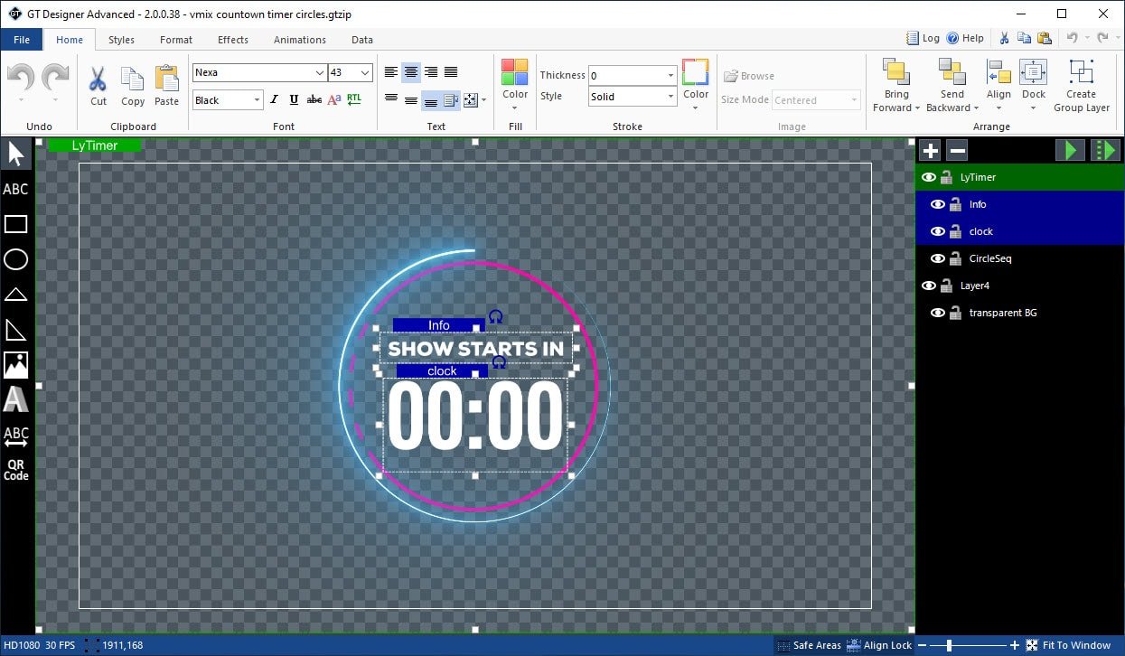Open the Create Group Layer tool

[1082, 86]
